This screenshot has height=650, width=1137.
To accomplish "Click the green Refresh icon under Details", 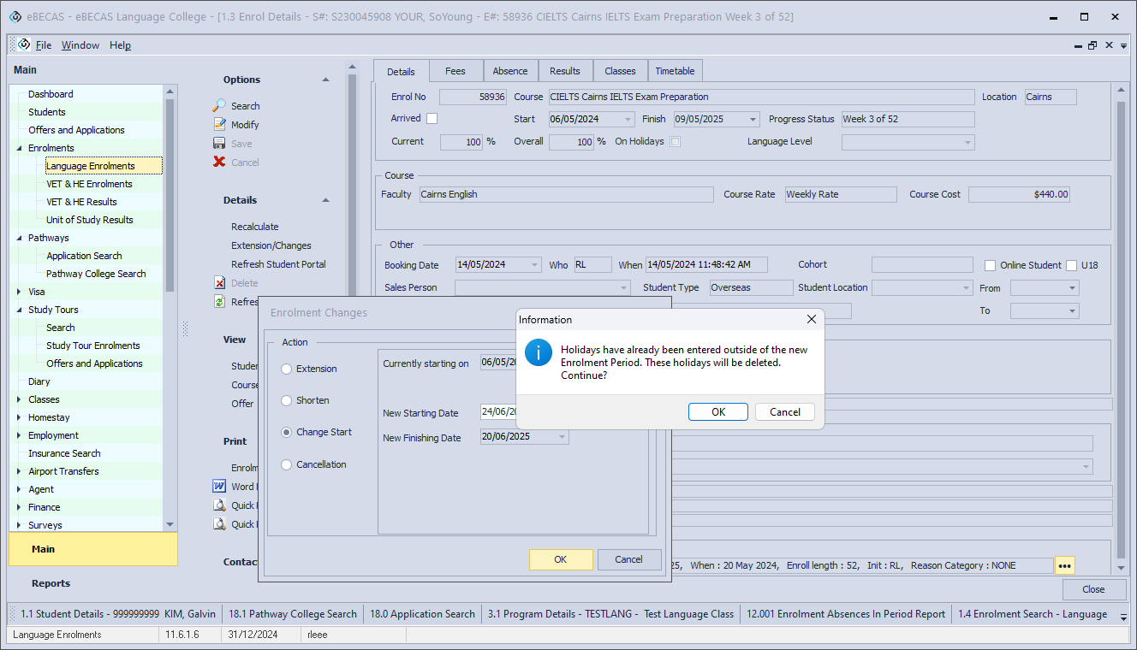I will 219,302.
